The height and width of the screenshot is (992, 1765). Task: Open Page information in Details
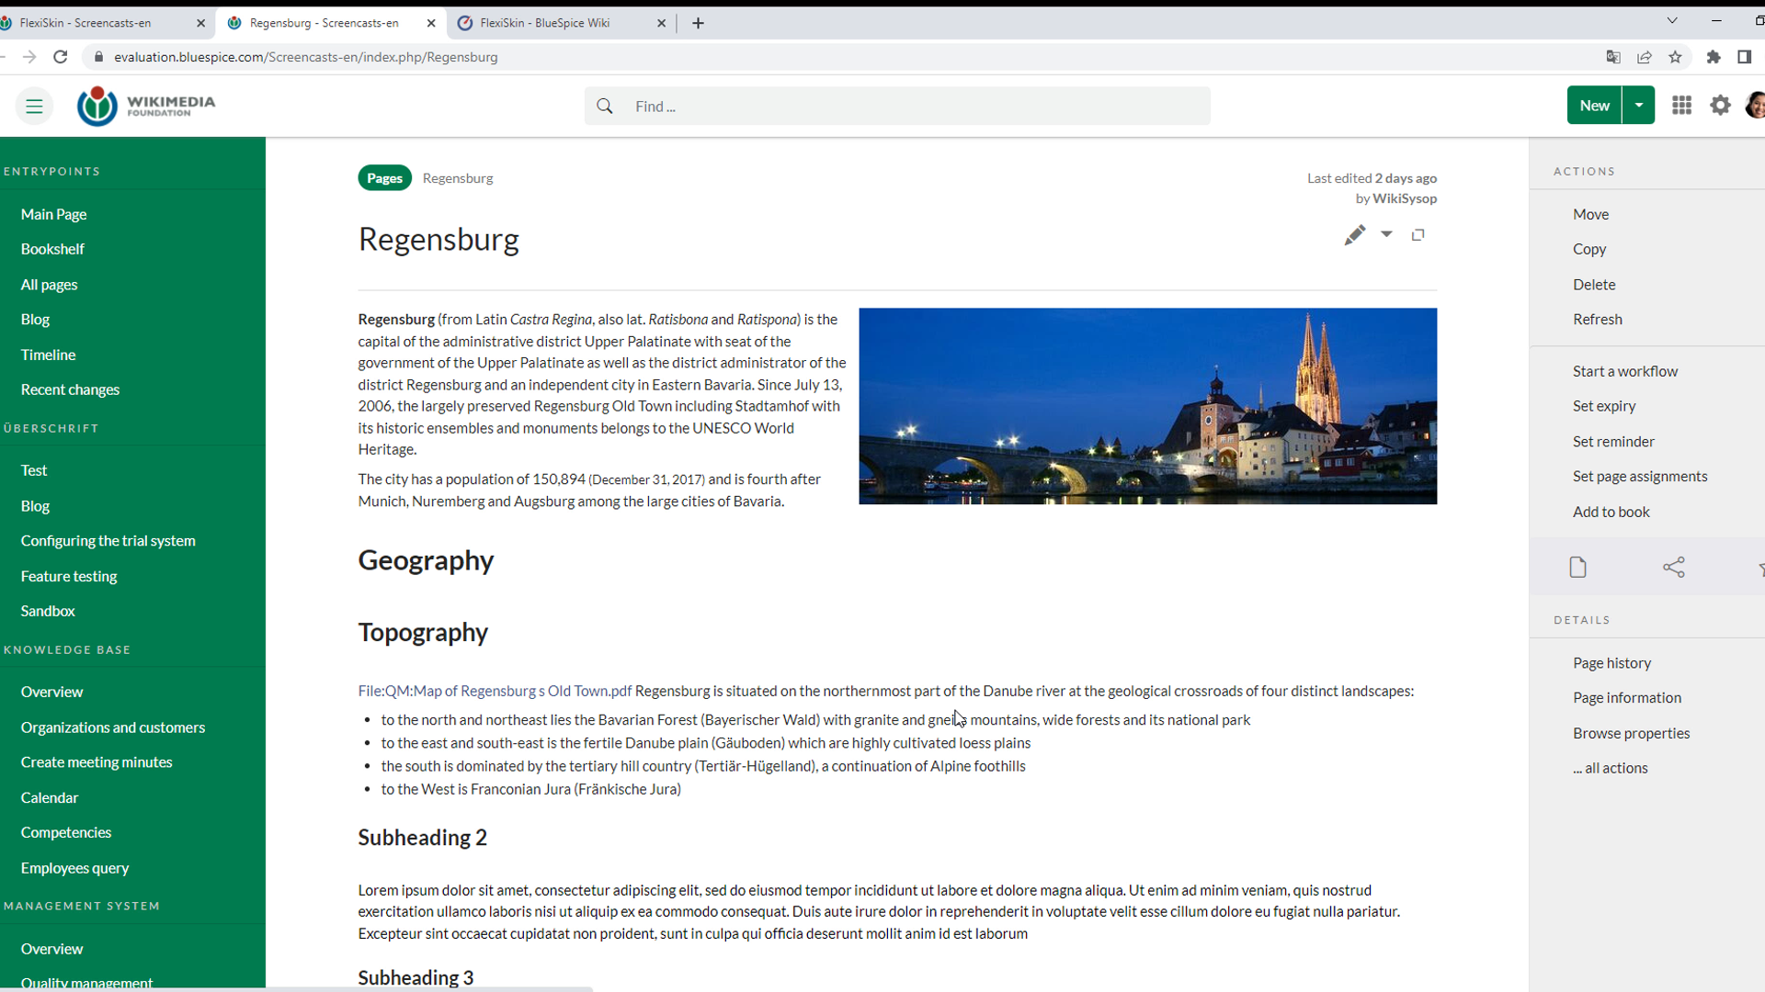point(1626,698)
